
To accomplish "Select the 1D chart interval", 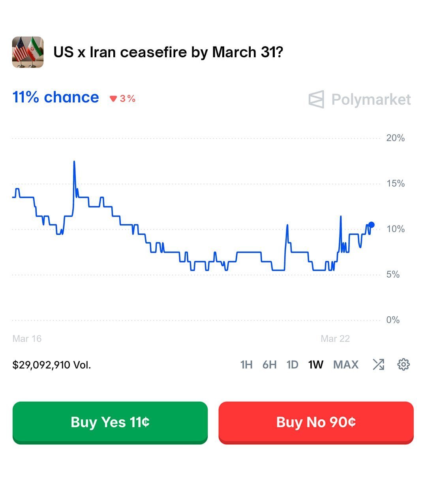I will pos(293,365).
